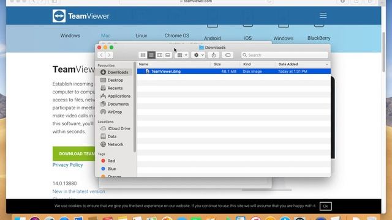The image size is (392, 220).
Task: Close the Finder Downloads window
Action: click(x=99, y=48)
